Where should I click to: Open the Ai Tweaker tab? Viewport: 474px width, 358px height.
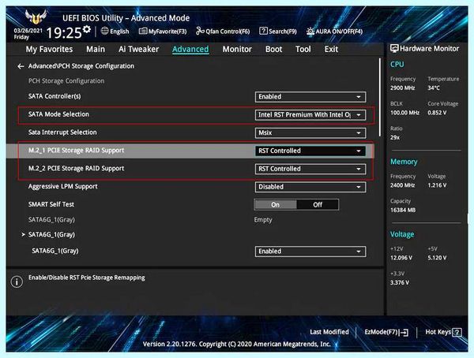click(138, 49)
